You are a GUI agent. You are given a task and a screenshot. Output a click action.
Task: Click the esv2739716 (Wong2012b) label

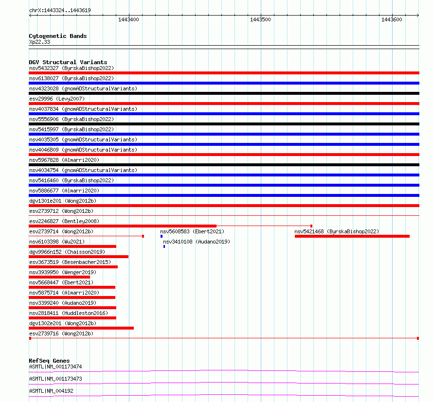(61, 333)
